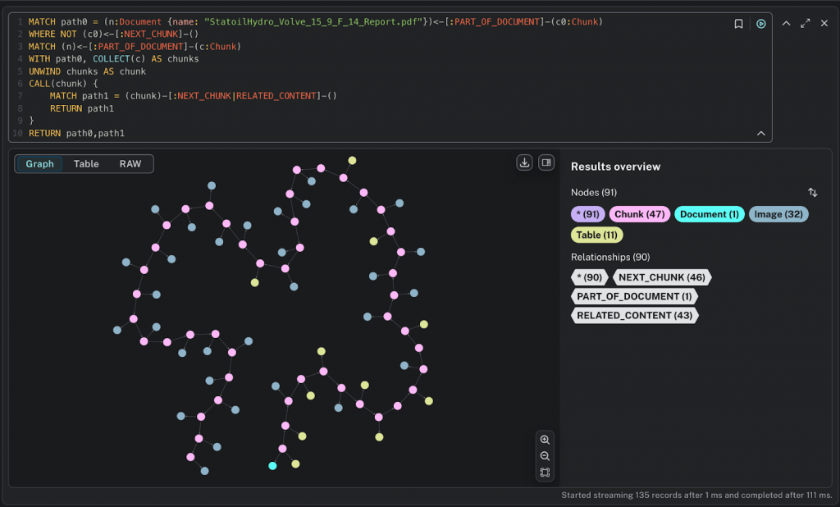This screenshot has height=507, width=840.
Task: Click the Nodes (91) label
Action: 594,193
